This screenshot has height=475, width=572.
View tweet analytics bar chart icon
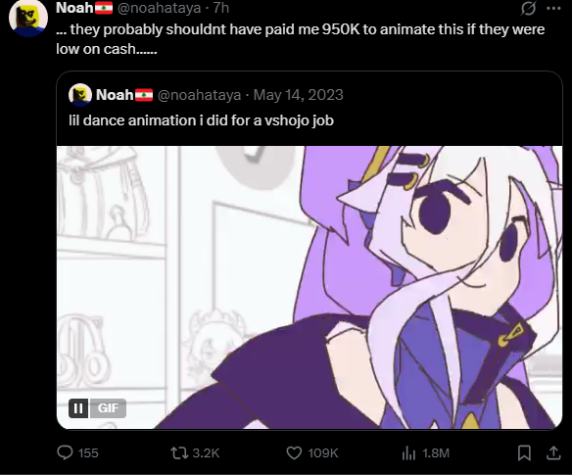408,453
